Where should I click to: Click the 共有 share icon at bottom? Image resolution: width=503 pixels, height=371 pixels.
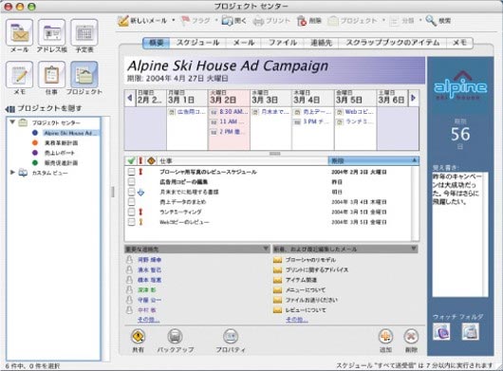pos(138,337)
